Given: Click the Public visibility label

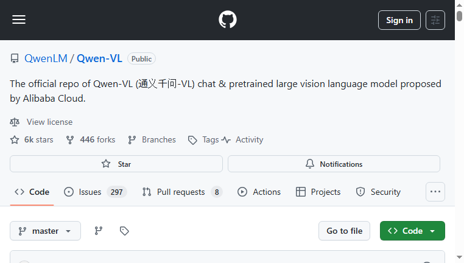Looking at the screenshot, I should (141, 58).
